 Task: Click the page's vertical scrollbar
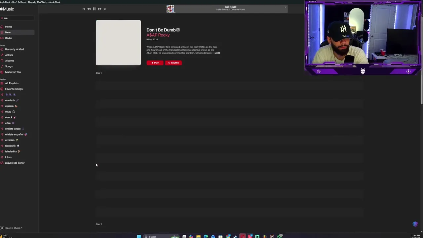click(x=421, y=59)
